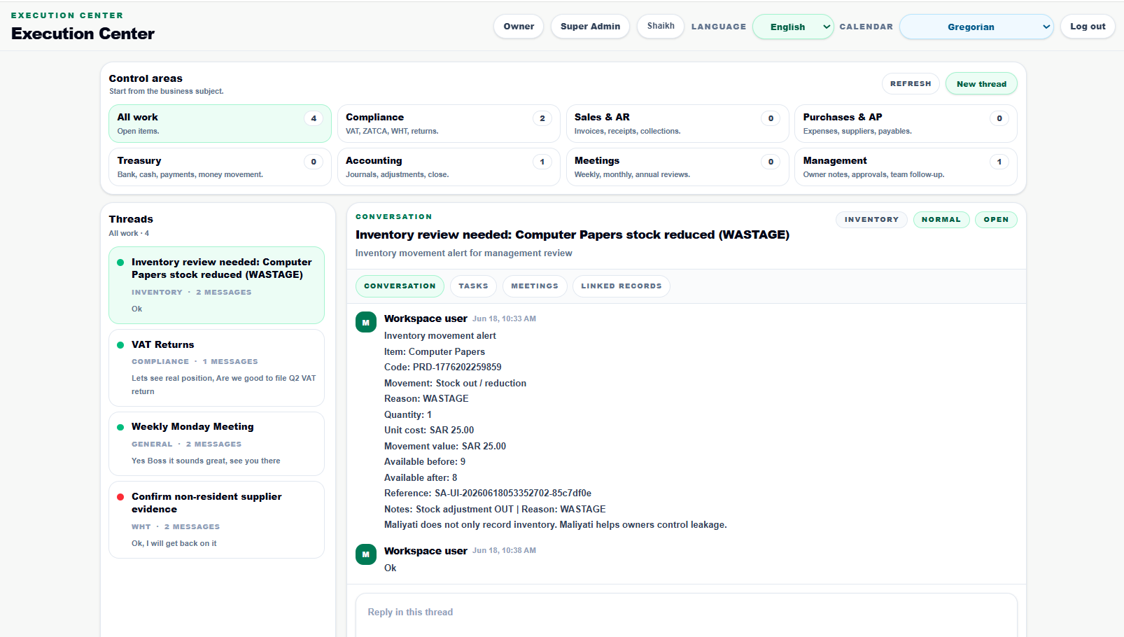Image resolution: width=1124 pixels, height=637 pixels.
Task: Start a New thread
Action: click(x=981, y=84)
